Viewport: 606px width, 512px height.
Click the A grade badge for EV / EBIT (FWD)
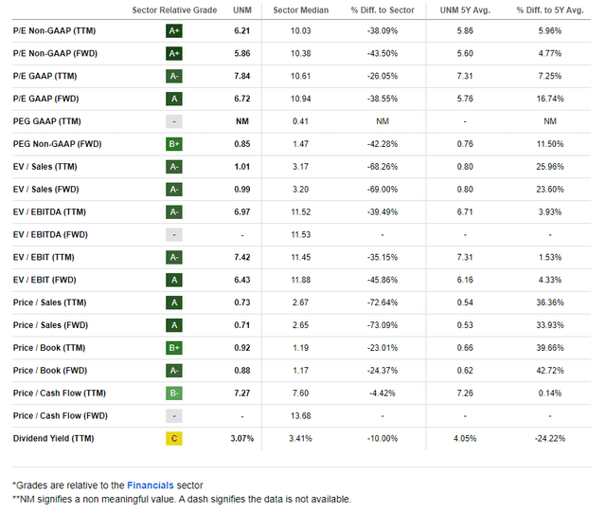click(x=174, y=280)
